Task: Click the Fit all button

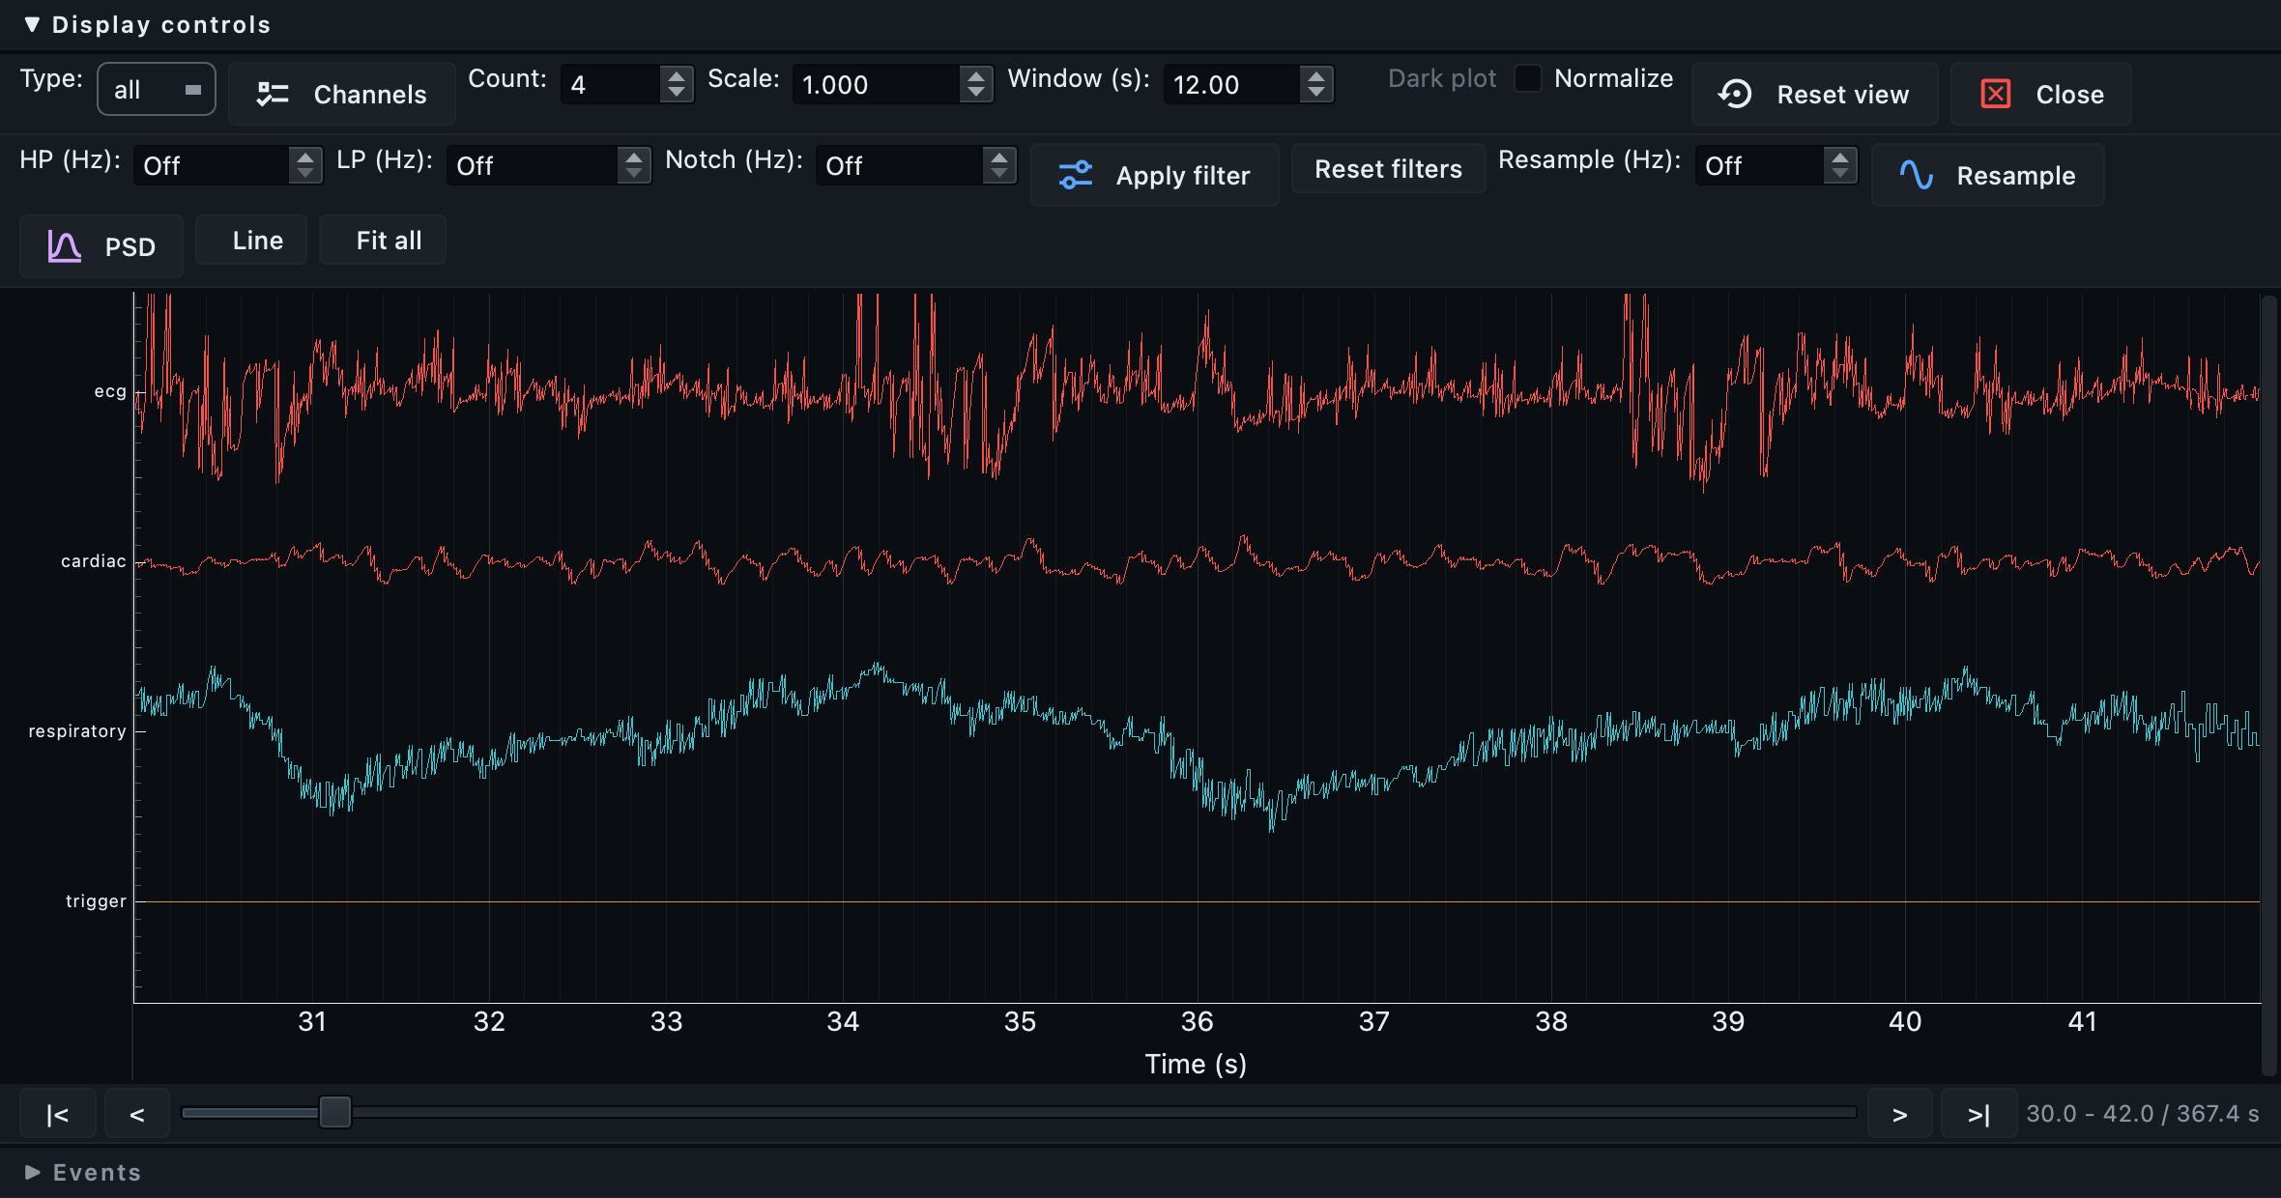Action: click(383, 240)
